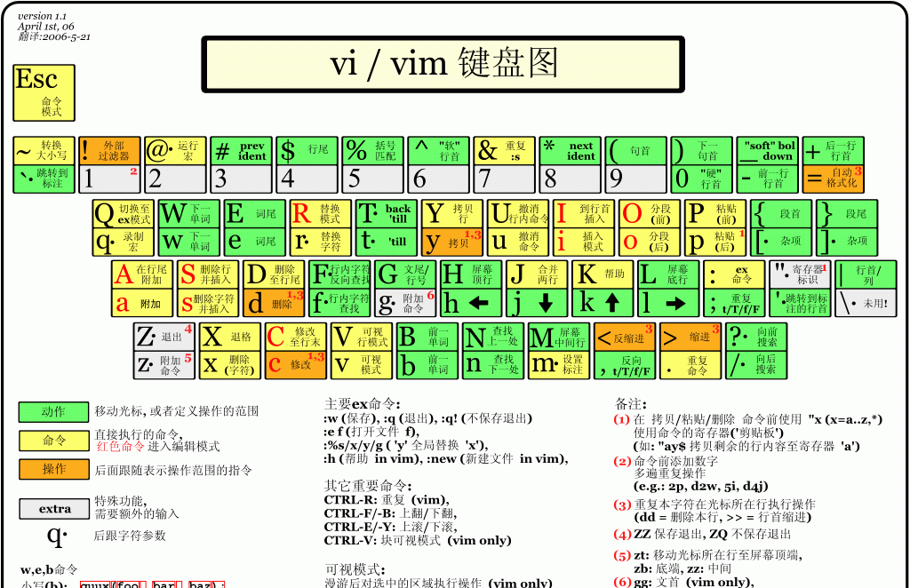910x588 pixels.
Task: Click the + 后一行行首 key
Action: [834, 151]
